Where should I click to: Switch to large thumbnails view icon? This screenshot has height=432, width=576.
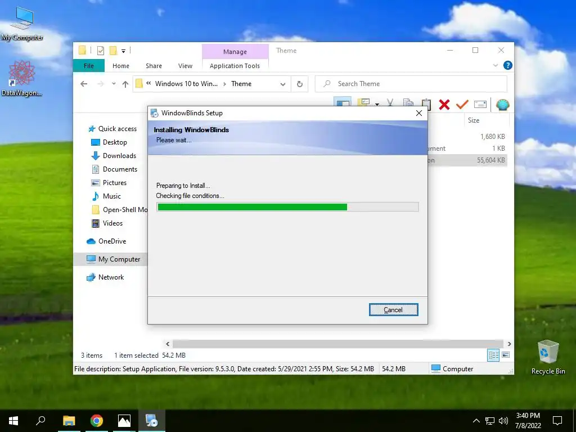[506, 355]
